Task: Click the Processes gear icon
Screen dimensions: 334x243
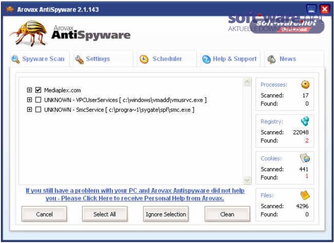Action: (305, 85)
